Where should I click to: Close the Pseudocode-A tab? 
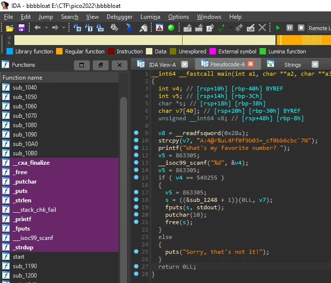(x=251, y=64)
